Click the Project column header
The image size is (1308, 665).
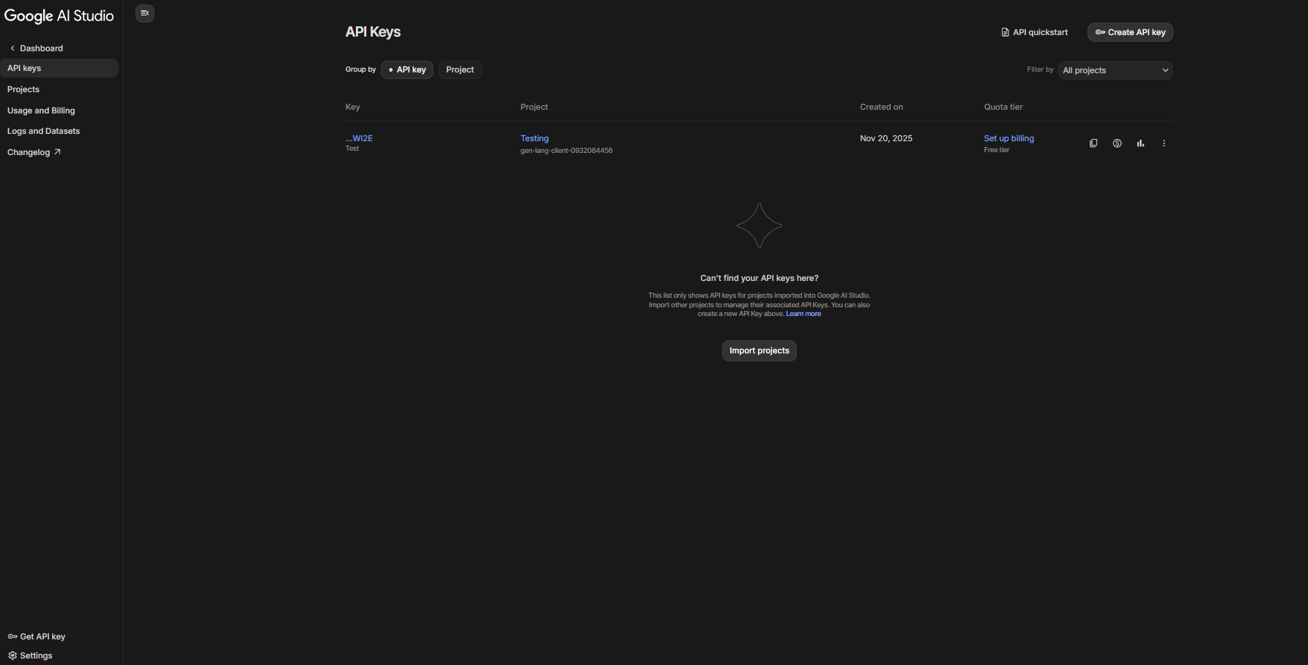tap(535, 107)
